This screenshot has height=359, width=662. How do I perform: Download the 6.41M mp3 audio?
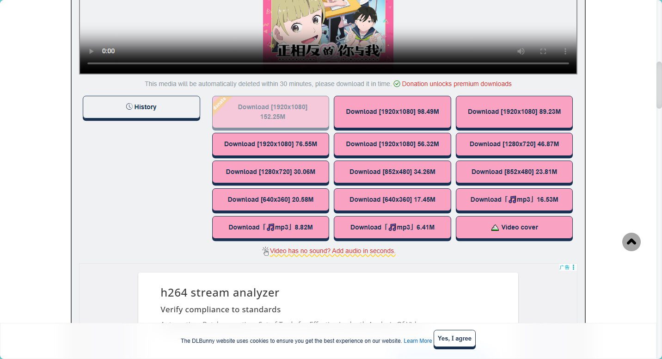392,227
